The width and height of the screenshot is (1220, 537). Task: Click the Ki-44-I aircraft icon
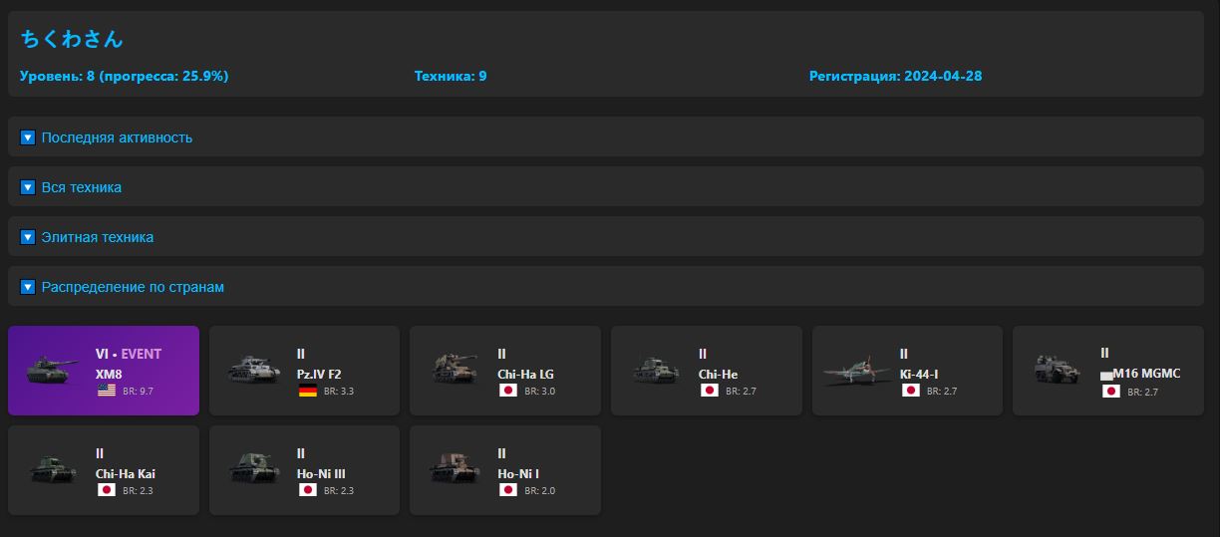click(856, 370)
